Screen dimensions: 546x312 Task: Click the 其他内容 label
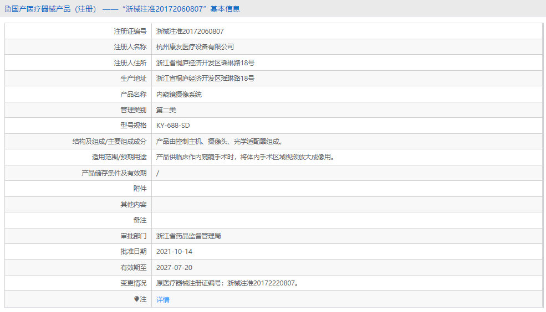(x=134, y=205)
